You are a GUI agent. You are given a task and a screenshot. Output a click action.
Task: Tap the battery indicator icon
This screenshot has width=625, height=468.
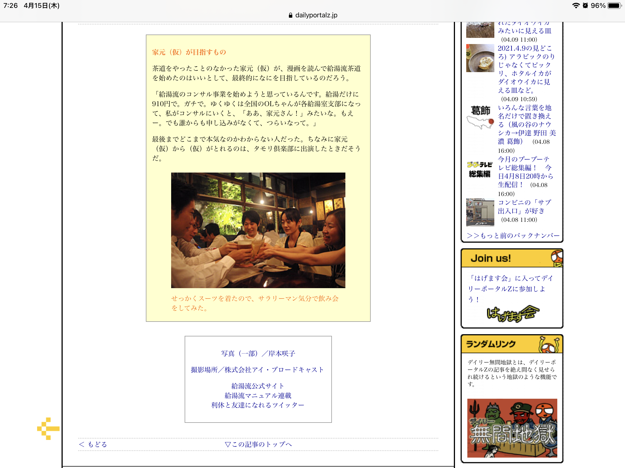(615, 6)
